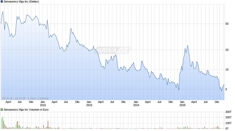This screenshot has width=235, height=131.
Task: Click the blue Senseonics legend square
Action: tap(2, 2)
